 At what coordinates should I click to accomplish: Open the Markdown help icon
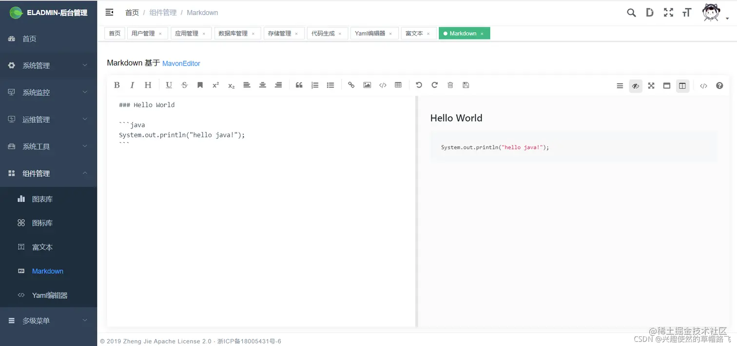point(719,86)
